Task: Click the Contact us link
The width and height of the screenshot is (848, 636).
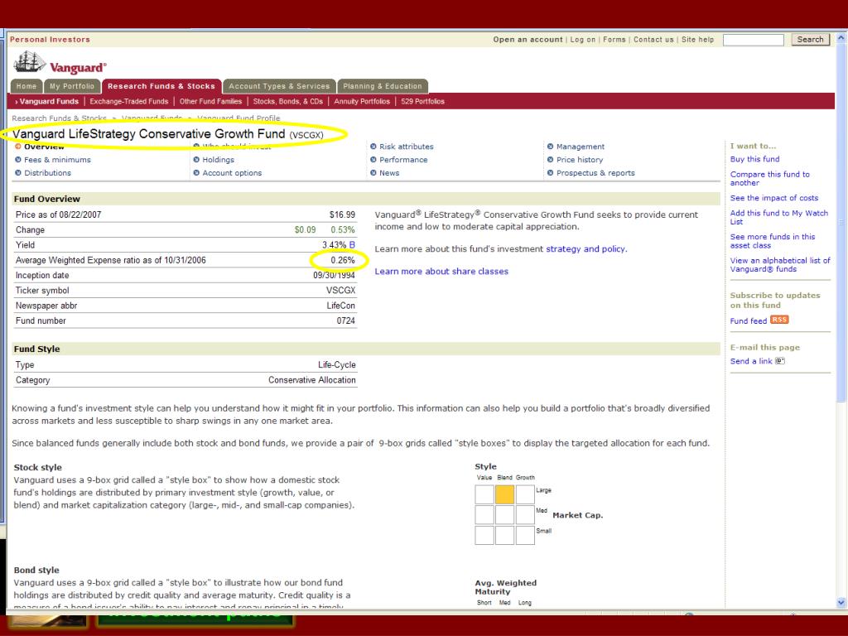Action: point(653,40)
